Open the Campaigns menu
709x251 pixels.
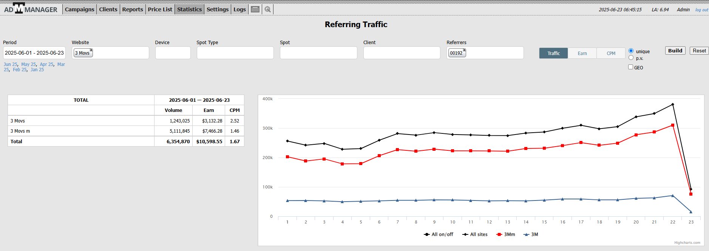[x=79, y=9]
